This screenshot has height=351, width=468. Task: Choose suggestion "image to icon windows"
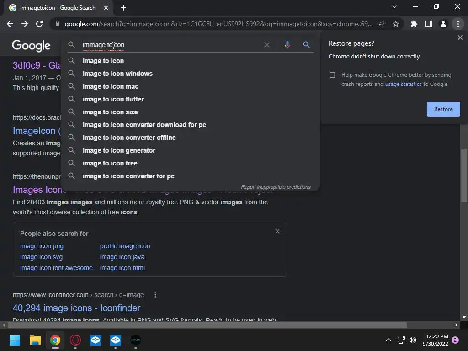point(190,74)
